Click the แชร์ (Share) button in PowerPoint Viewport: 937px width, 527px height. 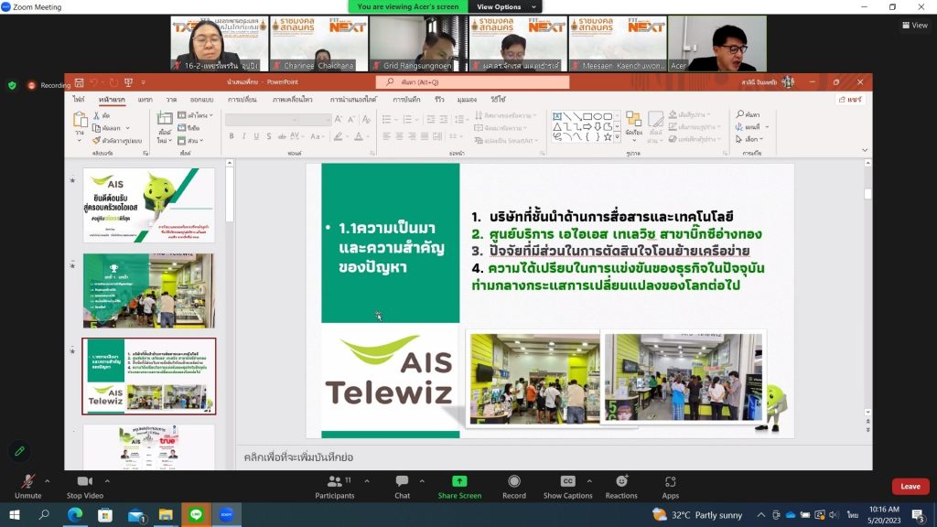[x=851, y=99]
